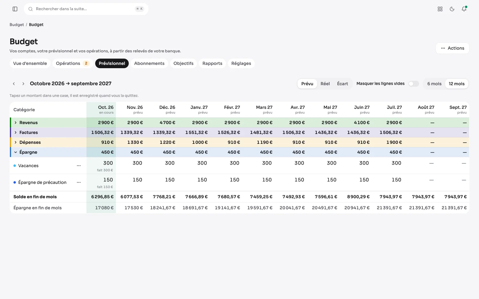Screen dimensions: 479x299
Task: Go to next period arrow
Action: (23, 84)
